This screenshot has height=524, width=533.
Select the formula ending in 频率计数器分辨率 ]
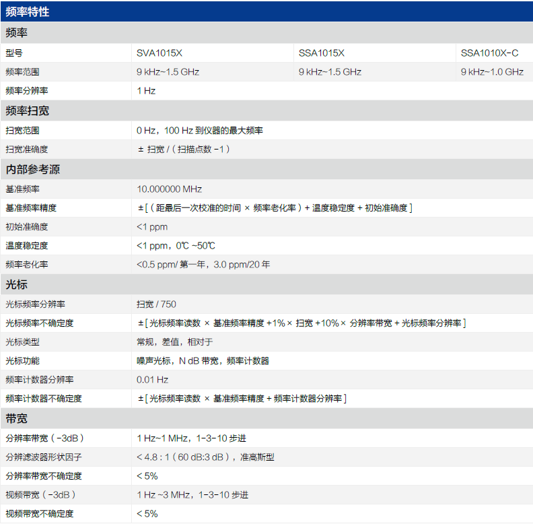(242, 399)
